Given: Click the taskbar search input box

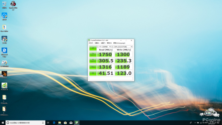Looking at the screenshot, I should point(25,123).
